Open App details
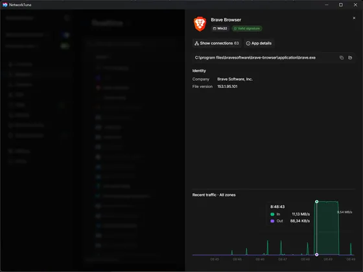 click(259, 43)
